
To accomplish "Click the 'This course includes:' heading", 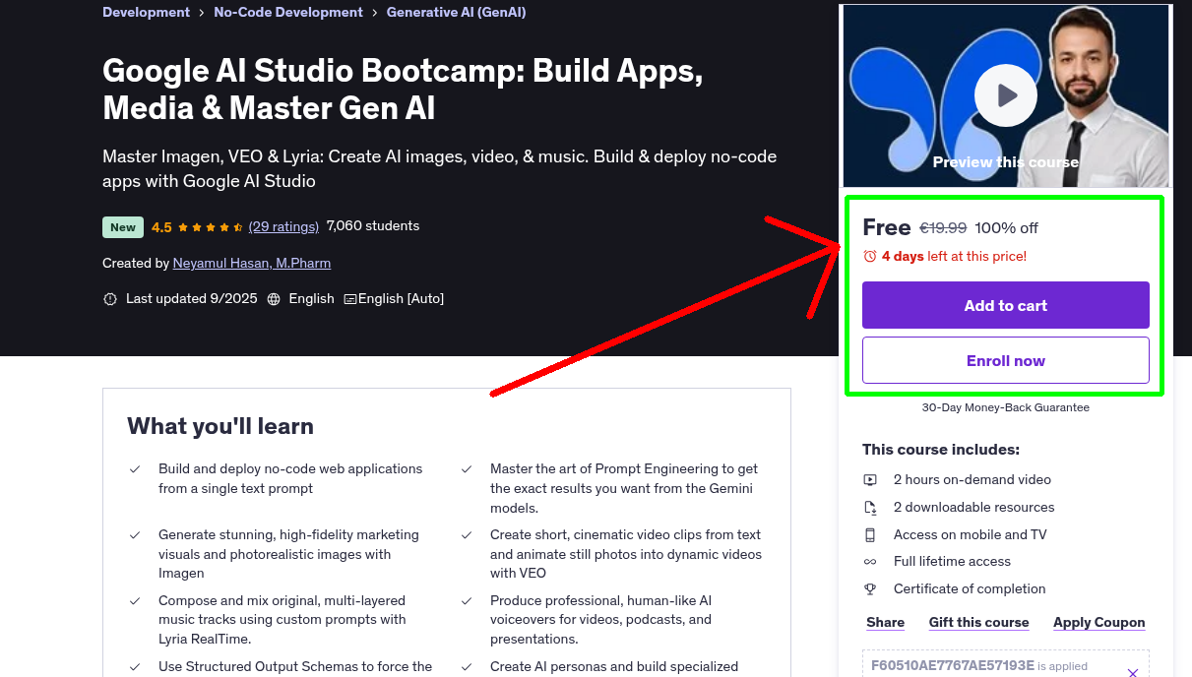I will 941,450.
